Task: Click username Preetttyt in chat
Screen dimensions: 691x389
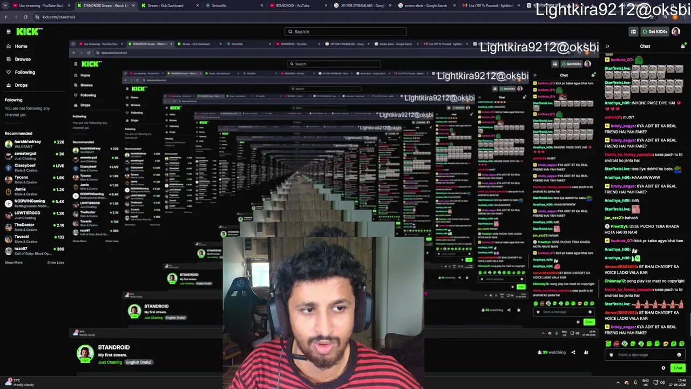Action: coord(619,226)
